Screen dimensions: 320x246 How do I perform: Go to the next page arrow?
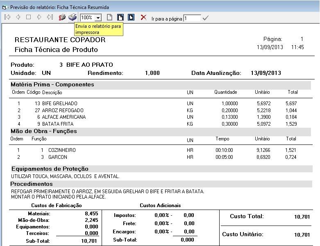pos(39,17)
